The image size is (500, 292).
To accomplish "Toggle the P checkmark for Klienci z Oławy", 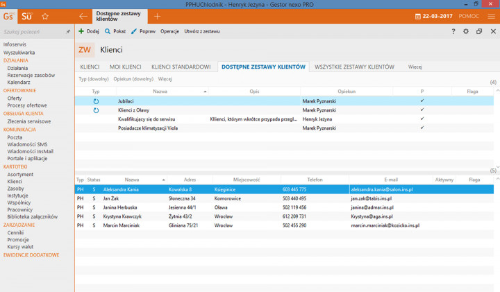I will tap(422, 110).
